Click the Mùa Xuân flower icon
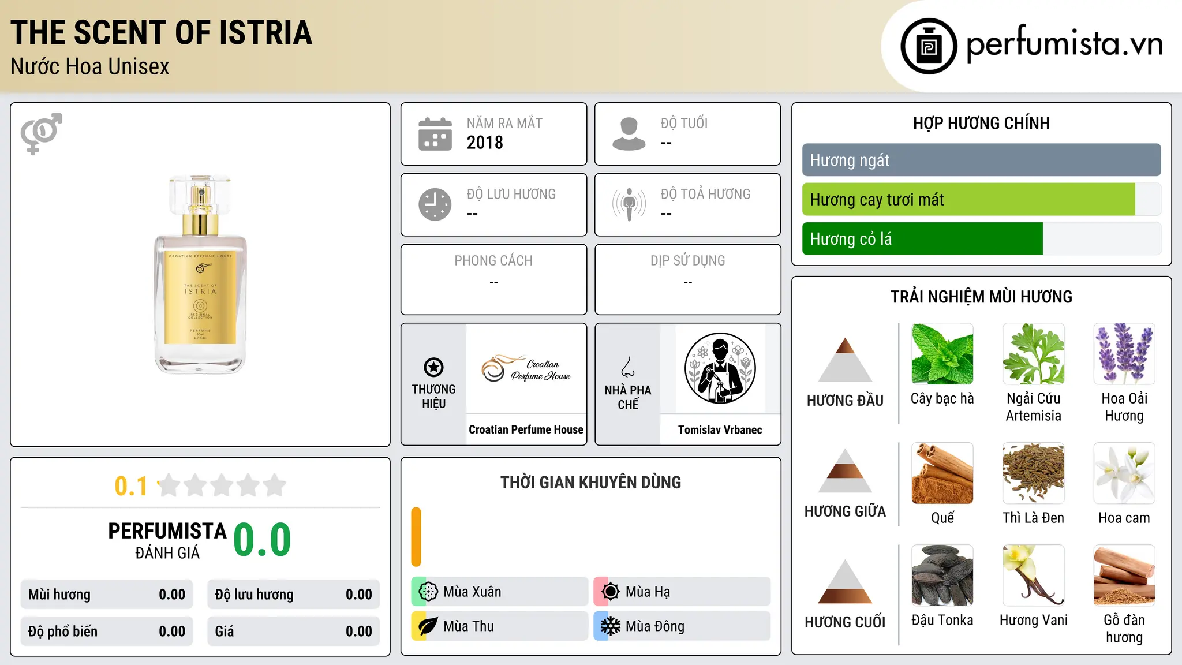The image size is (1182, 665). coord(428,592)
